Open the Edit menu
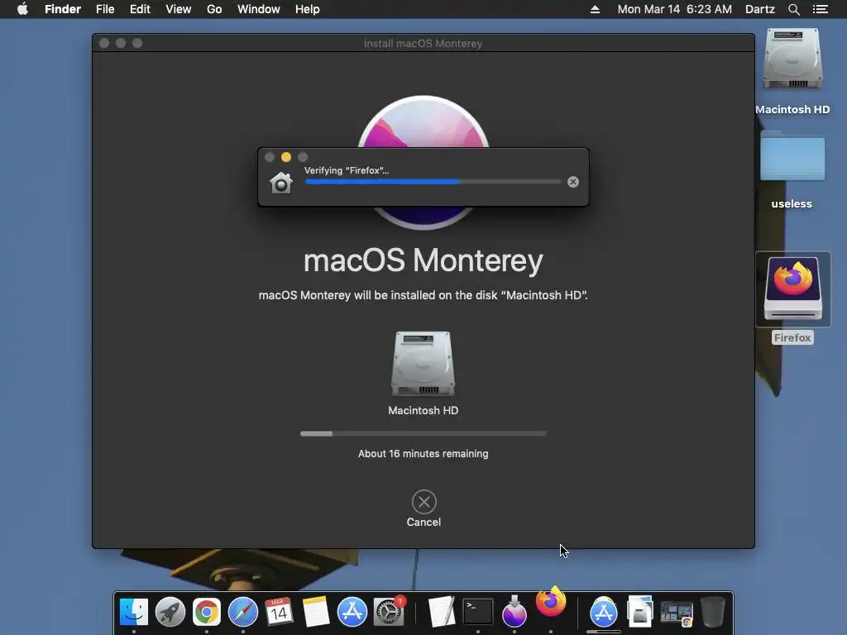The width and height of the screenshot is (847, 635). (x=140, y=9)
